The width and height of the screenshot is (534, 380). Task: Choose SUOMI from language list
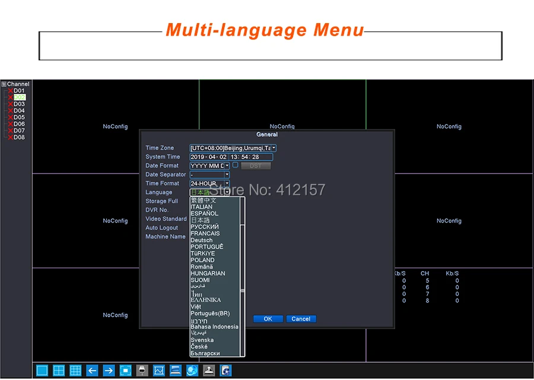tap(201, 280)
